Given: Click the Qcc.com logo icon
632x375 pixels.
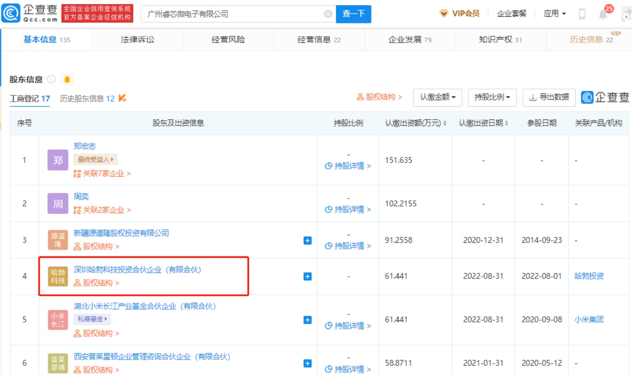Looking at the screenshot, I should [x=11, y=13].
